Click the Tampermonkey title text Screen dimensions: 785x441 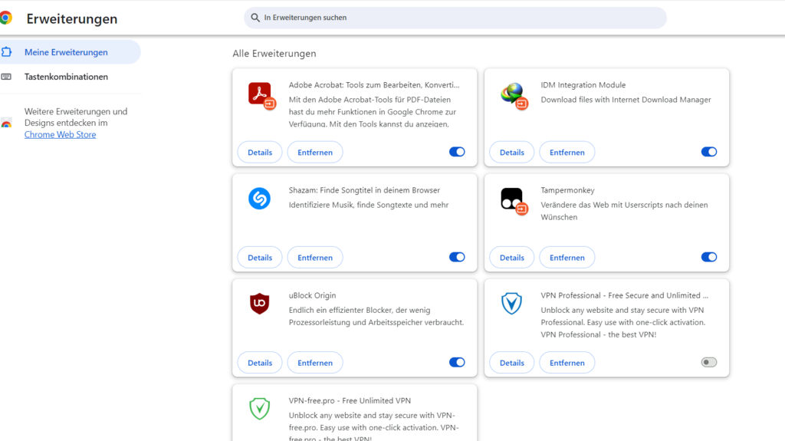pyautogui.click(x=568, y=190)
